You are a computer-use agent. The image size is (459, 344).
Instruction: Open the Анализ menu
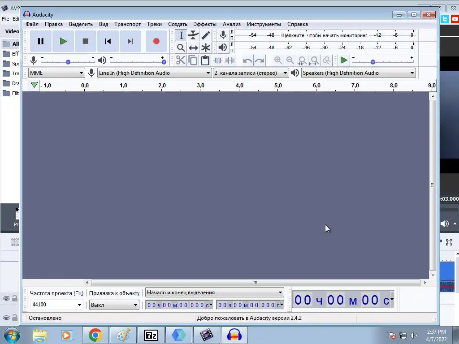point(232,24)
